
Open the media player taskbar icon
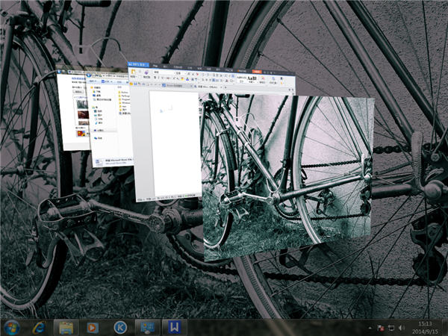93,327
